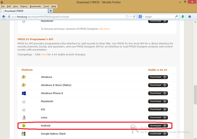Viewport: 197px width, 139px height.
Task: Select the Download | FMOD tab
Action: coord(24,11)
